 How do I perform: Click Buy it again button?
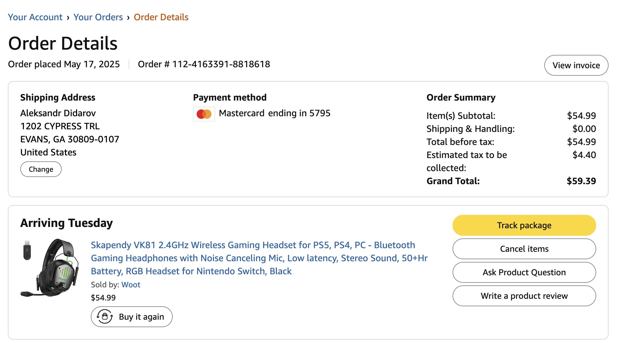(132, 317)
